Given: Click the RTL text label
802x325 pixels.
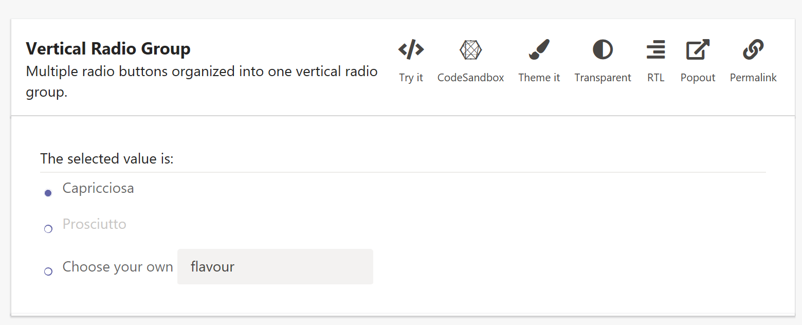Looking at the screenshot, I should pos(655,77).
